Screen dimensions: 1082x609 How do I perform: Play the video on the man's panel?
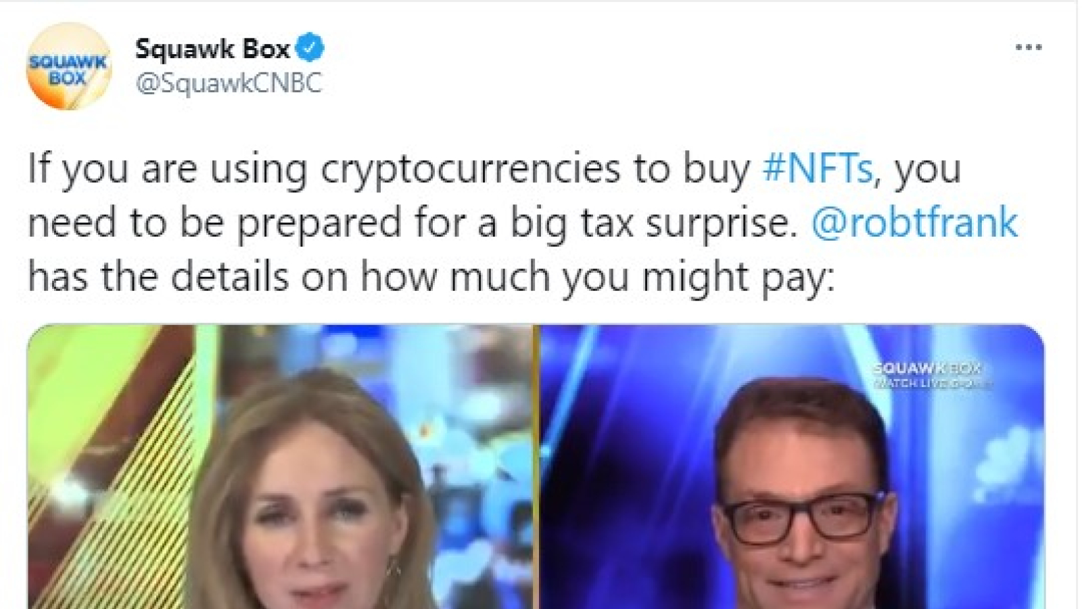pos(793,467)
